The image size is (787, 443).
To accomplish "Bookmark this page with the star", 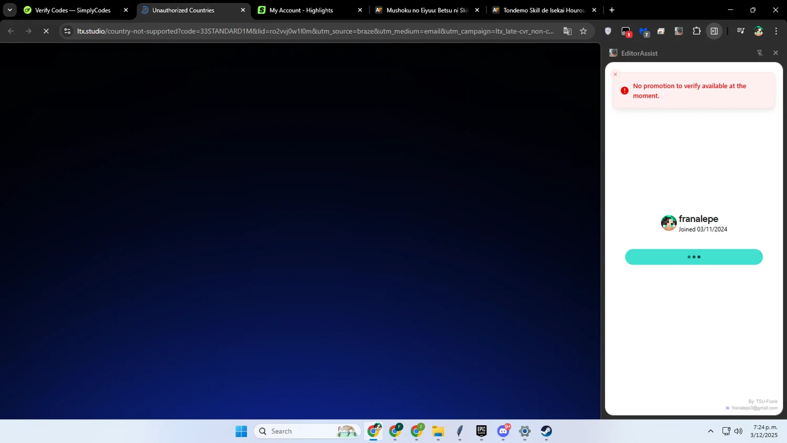I will pos(583,31).
